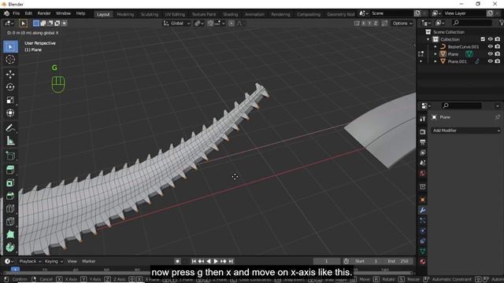Select the Loop Cut tool
Viewport: 504px width, 283px height.
click(10, 208)
